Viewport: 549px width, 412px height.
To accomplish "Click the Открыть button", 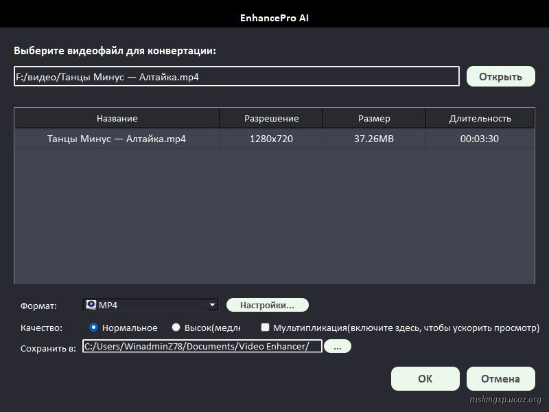I will pyautogui.click(x=500, y=76).
